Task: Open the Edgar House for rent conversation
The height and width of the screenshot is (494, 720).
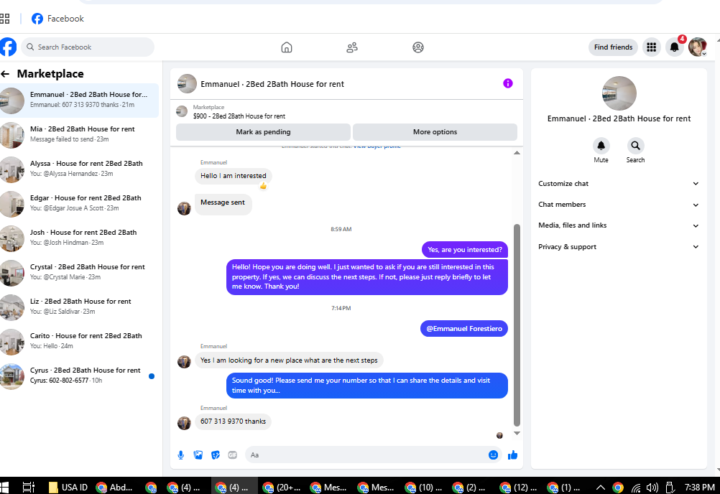Action: [80, 203]
